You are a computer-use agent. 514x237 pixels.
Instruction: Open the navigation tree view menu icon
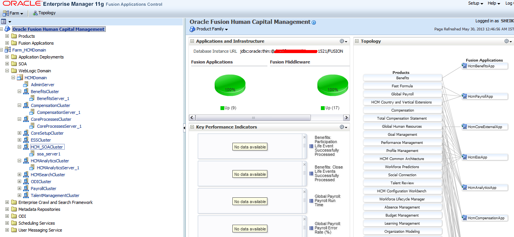pyautogui.click(x=6, y=22)
